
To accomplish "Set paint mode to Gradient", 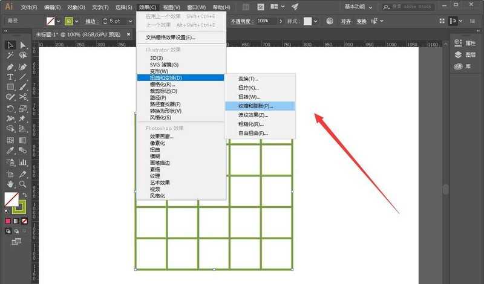I will click(x=16, y=221).
